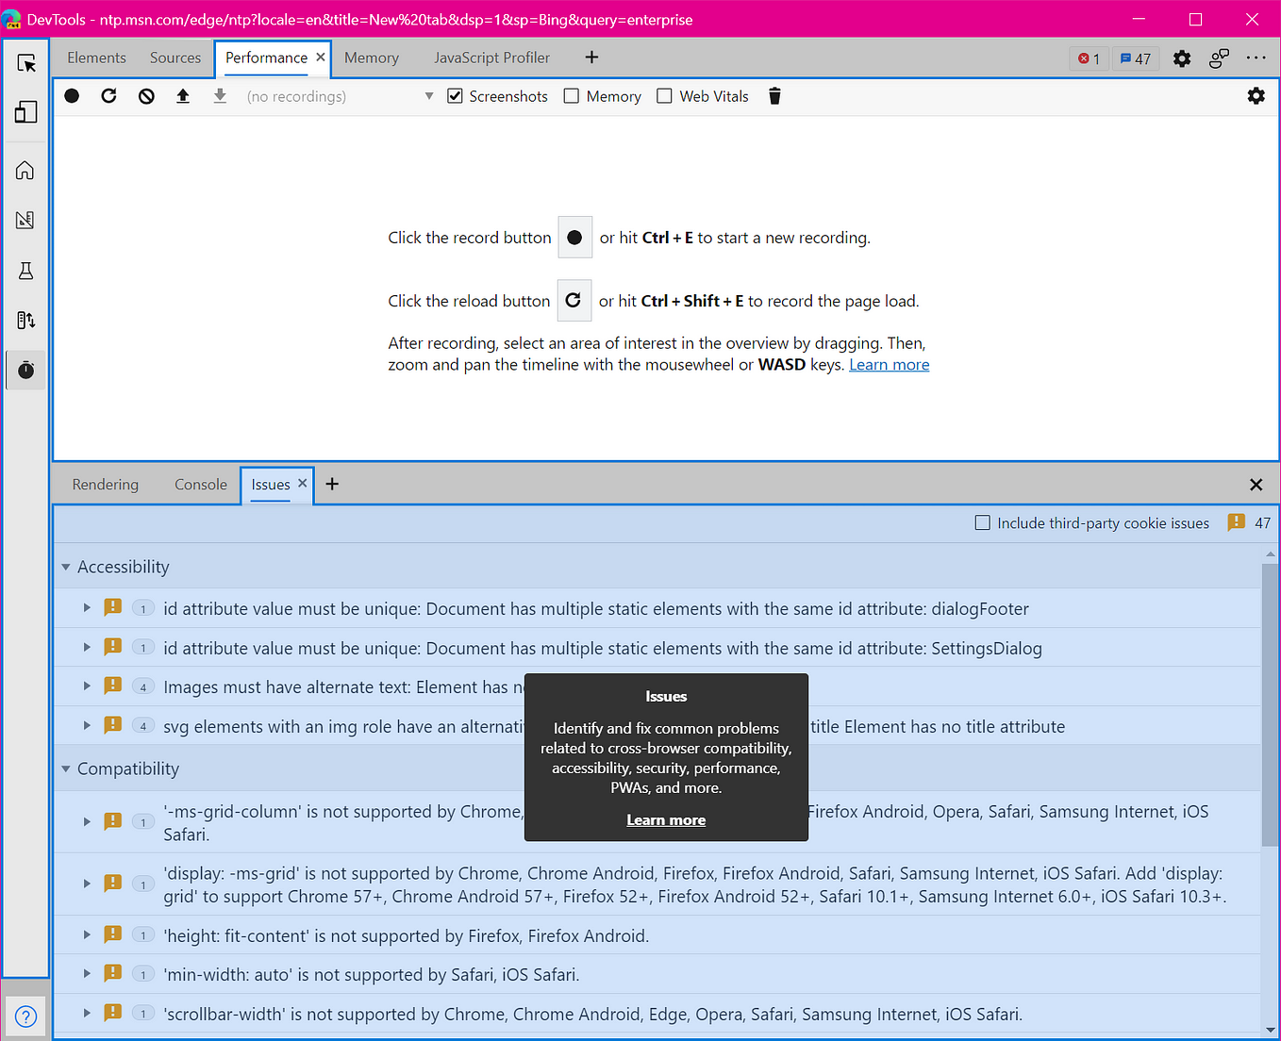Image resolution: width=1281 pixels, height=1041 pixels.
Task: Add a drawer tool with plus icon
Action: [x=332, y=484]
